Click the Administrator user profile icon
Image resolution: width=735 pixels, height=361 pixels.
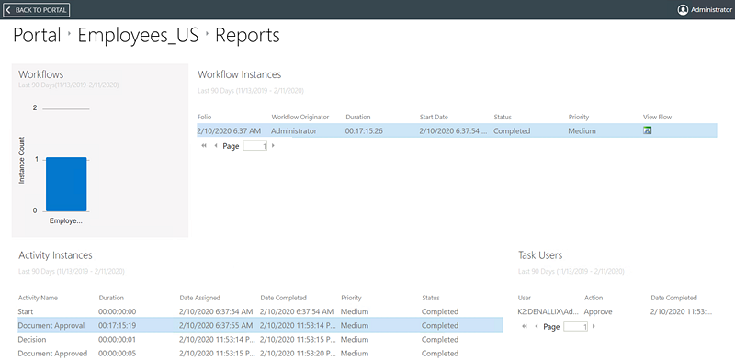point(683,10)
